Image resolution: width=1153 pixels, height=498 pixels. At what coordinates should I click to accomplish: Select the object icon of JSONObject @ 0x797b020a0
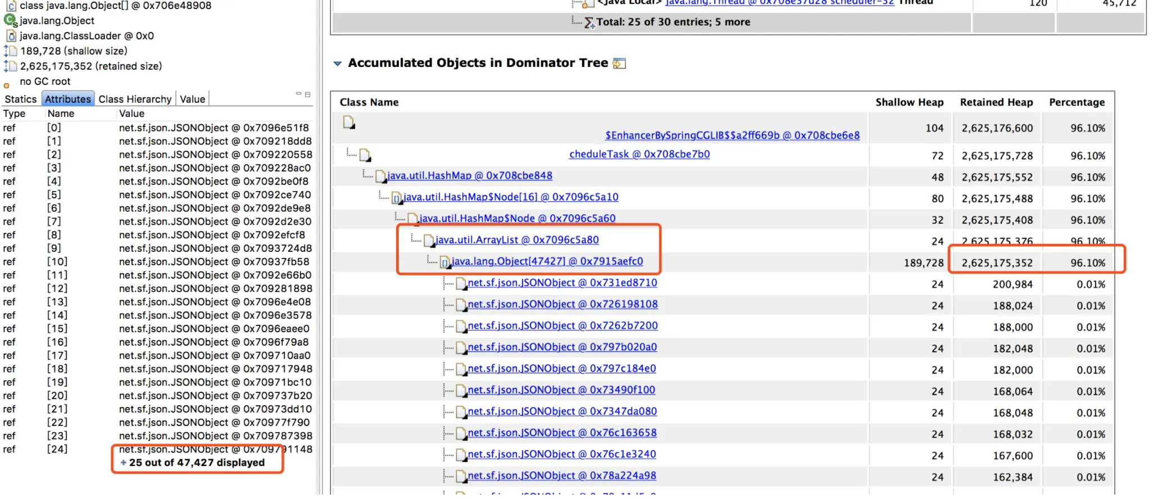[x=462, y=348]
